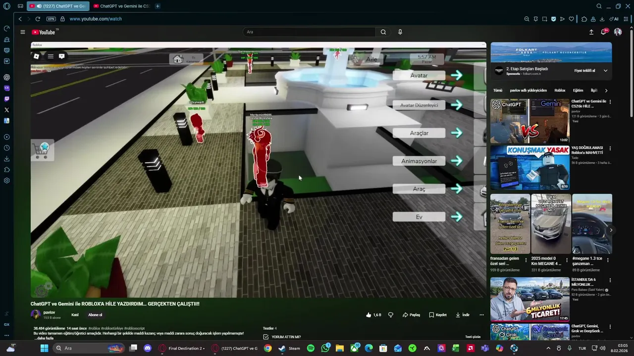Open the extensions cube icon
This screenshot has width=634, height=356.
pos(584,19)
